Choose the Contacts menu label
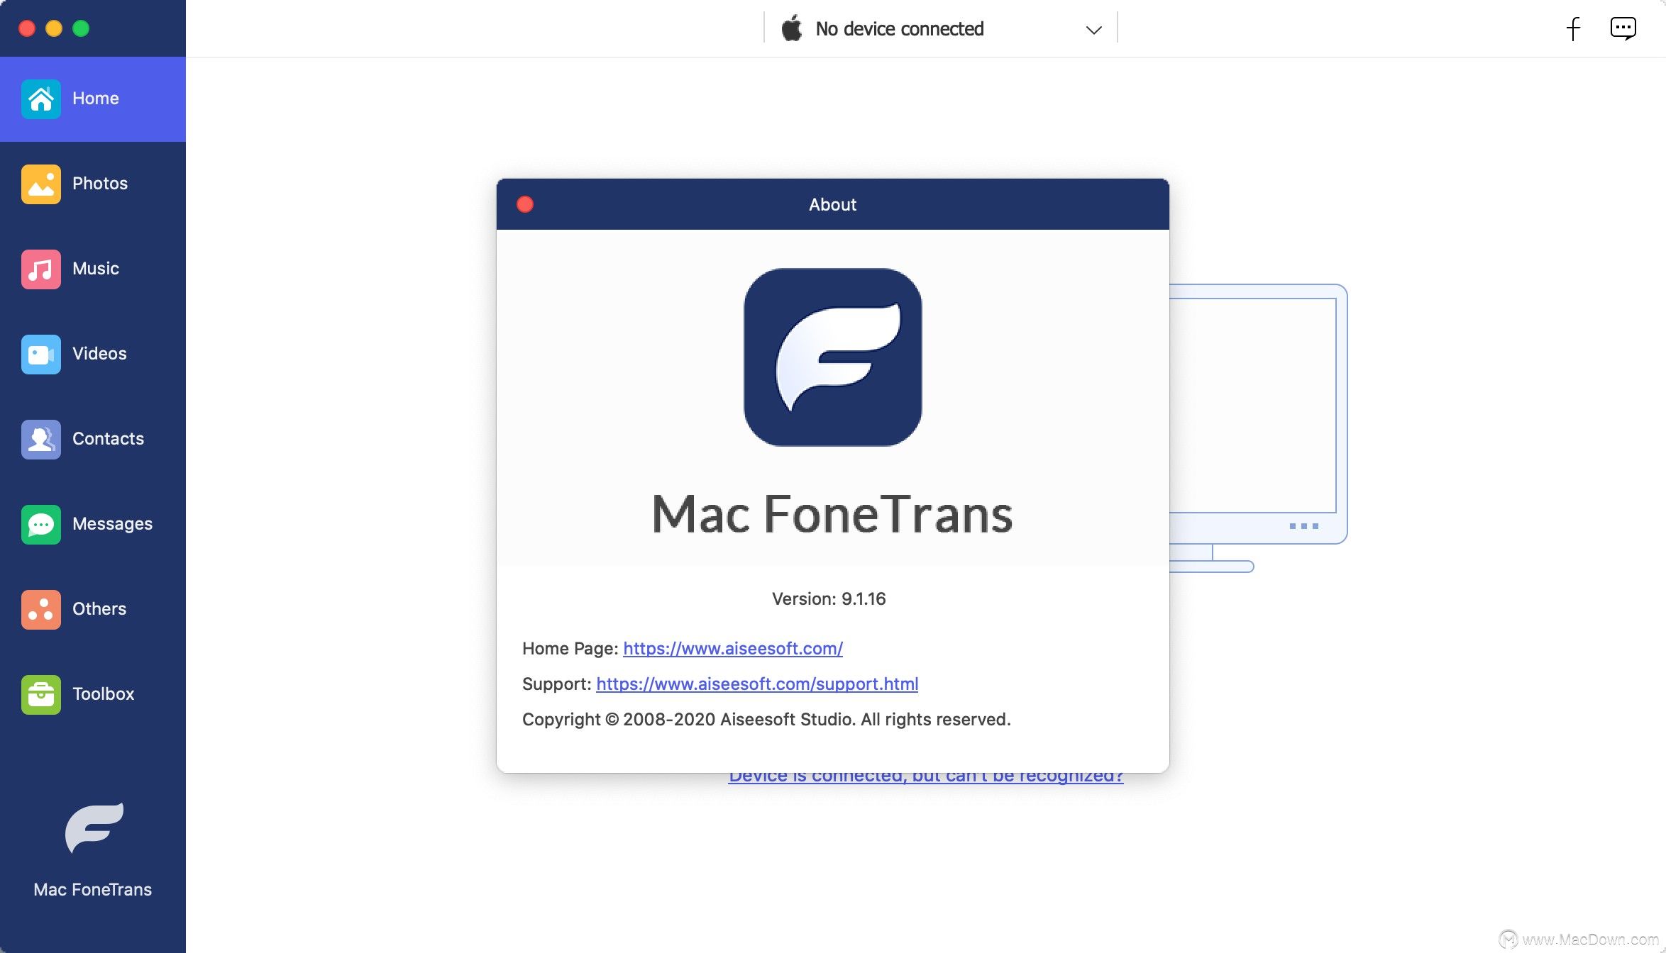Viewport: 1666px width, 953px height. 108,439
